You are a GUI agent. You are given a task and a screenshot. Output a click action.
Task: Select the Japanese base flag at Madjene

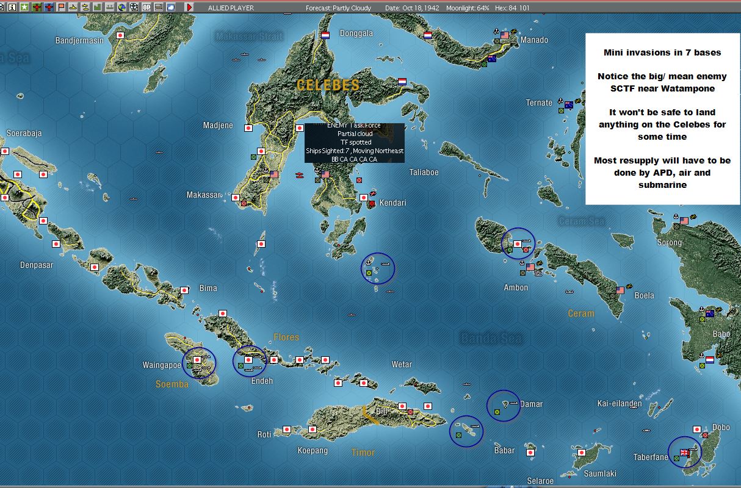pyautogui.click(x=248, y=128)
